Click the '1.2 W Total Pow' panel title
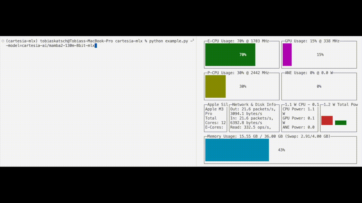362x203 pixels. [341, 104]
